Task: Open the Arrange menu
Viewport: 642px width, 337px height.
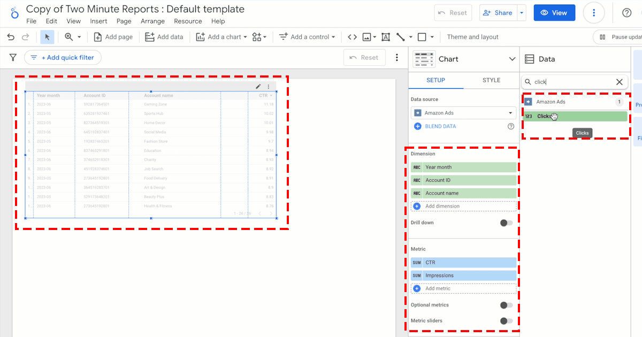Action: pos(152,21)
